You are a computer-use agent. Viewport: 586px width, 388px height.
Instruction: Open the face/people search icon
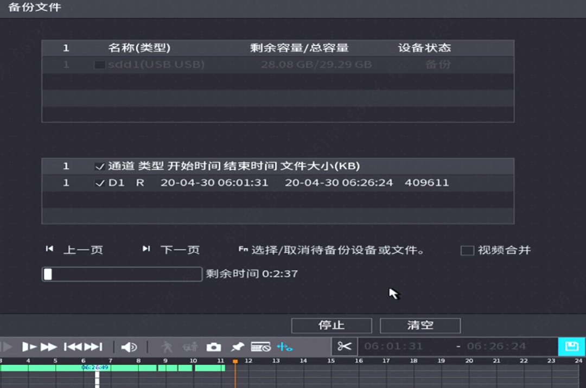190,347
